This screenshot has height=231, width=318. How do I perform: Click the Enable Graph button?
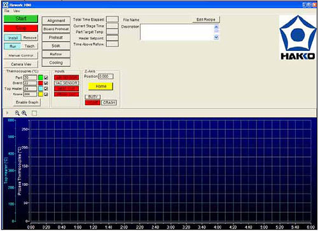coord(27,102)
